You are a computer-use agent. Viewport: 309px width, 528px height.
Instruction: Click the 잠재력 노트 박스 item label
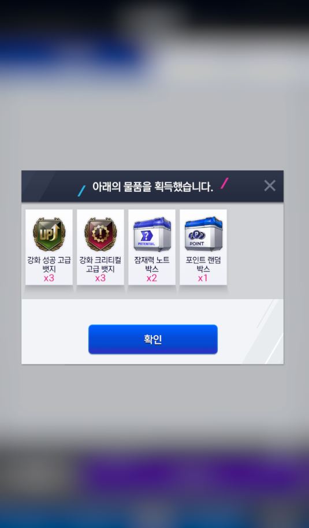[152, 265]
